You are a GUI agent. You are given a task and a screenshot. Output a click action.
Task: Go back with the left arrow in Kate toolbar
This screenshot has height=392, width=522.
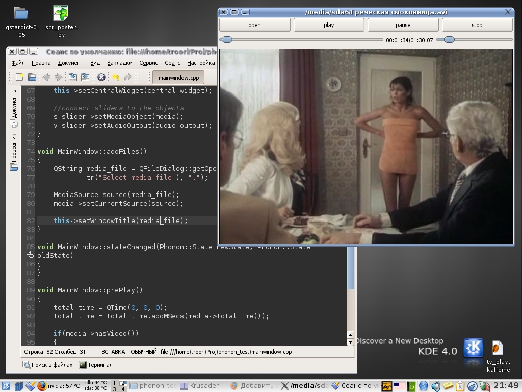[46, 78]
